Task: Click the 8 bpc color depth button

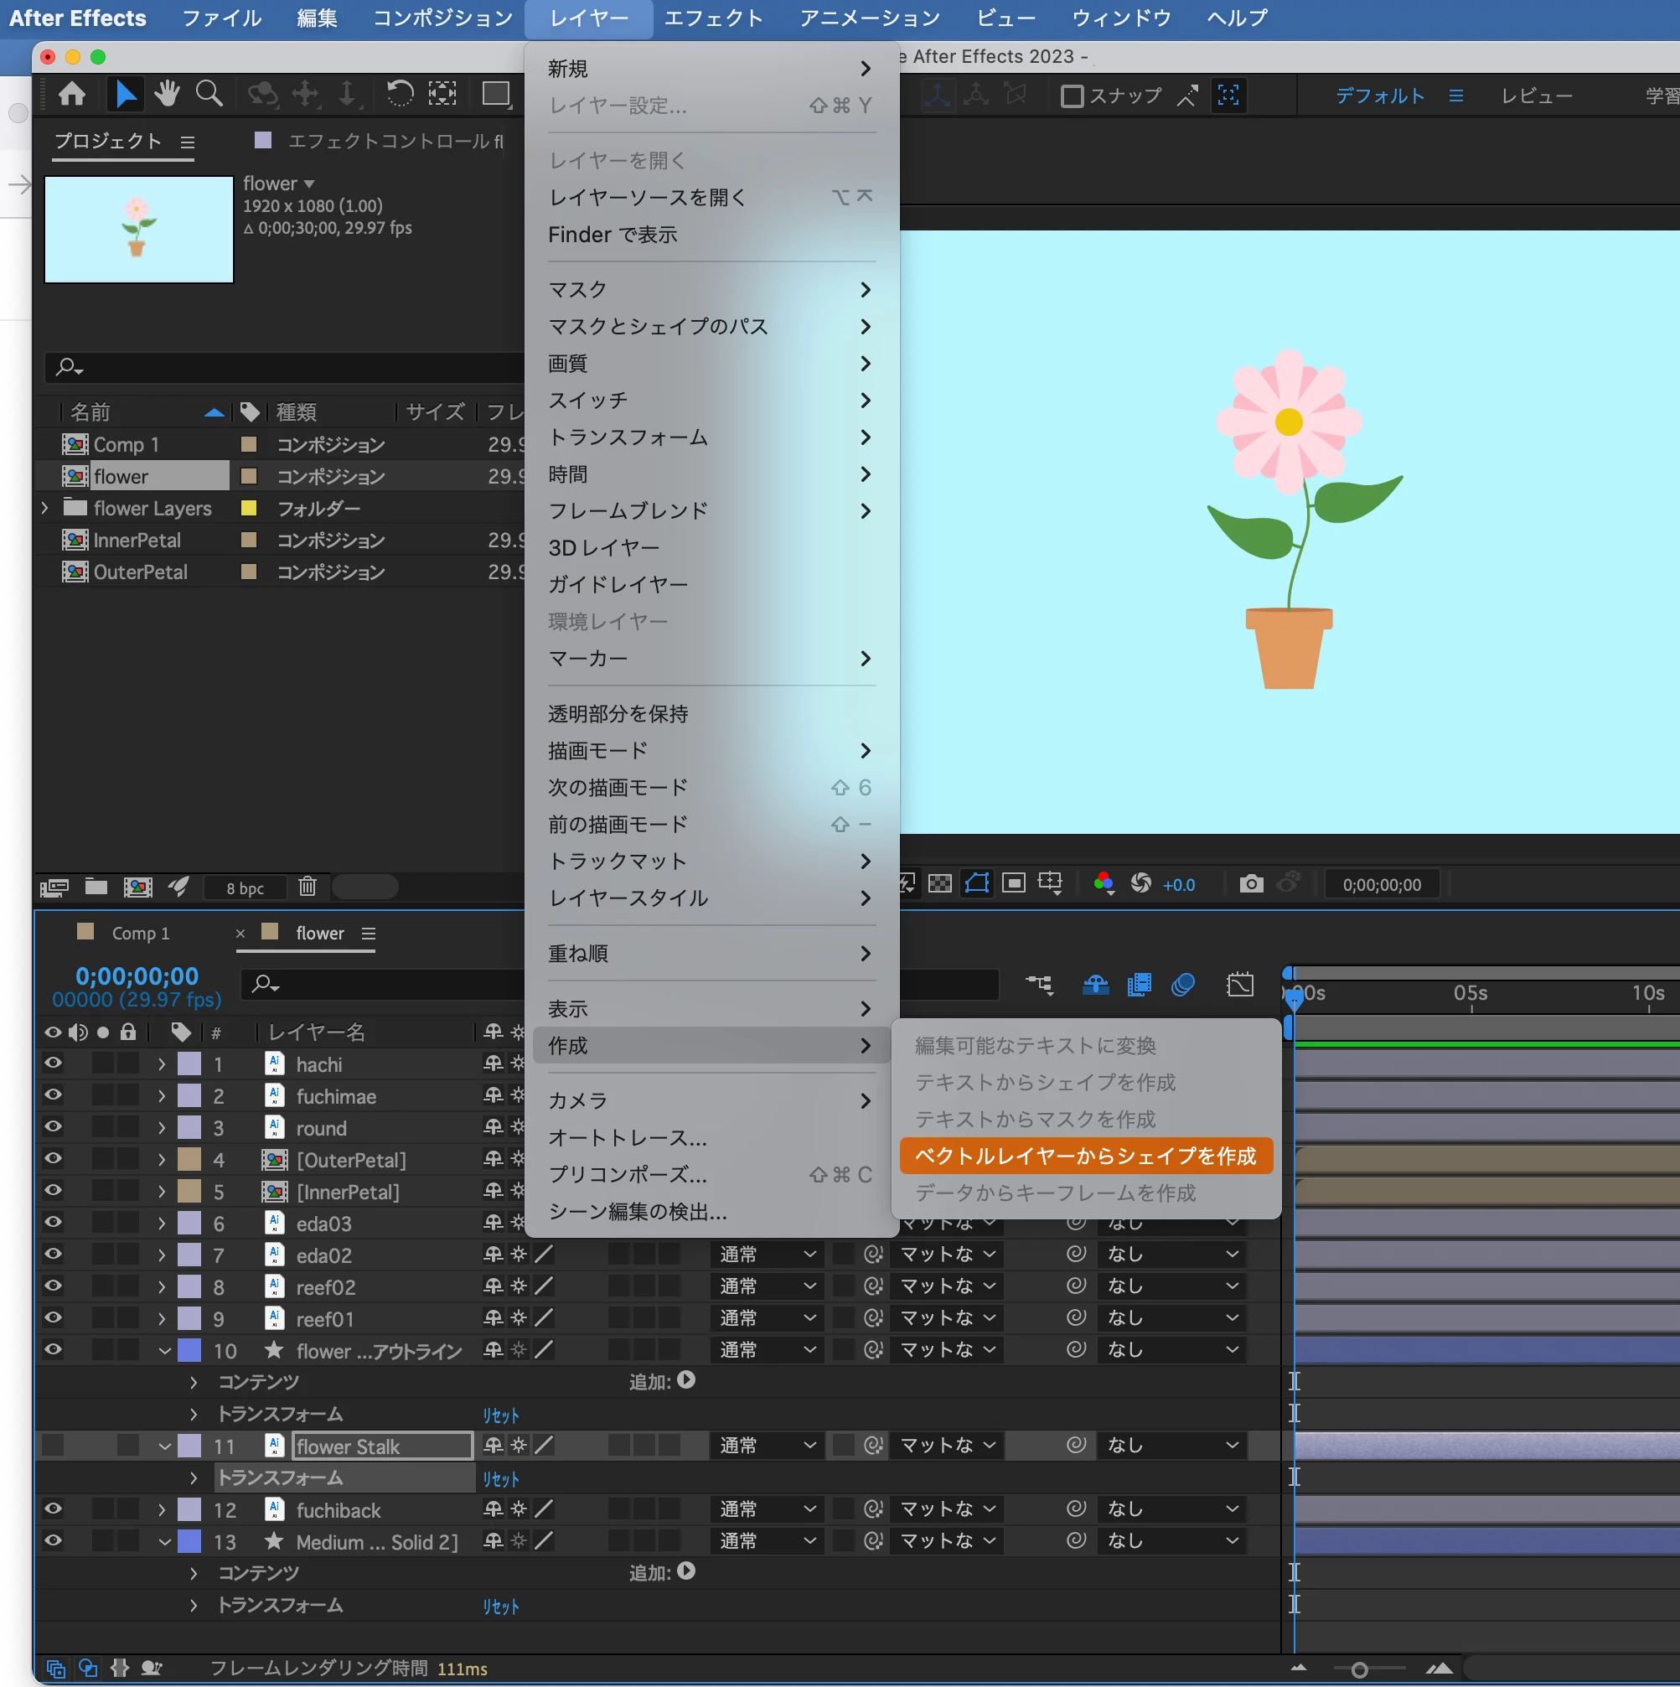Action: coord(245,888)
